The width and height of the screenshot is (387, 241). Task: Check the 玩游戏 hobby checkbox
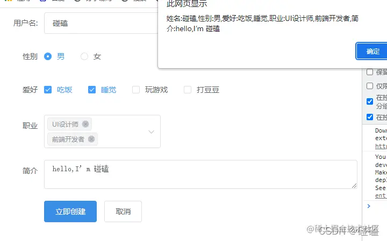pos(136,90)
